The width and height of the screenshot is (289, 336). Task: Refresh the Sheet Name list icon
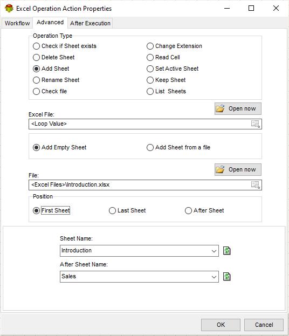tap(227, 250)
